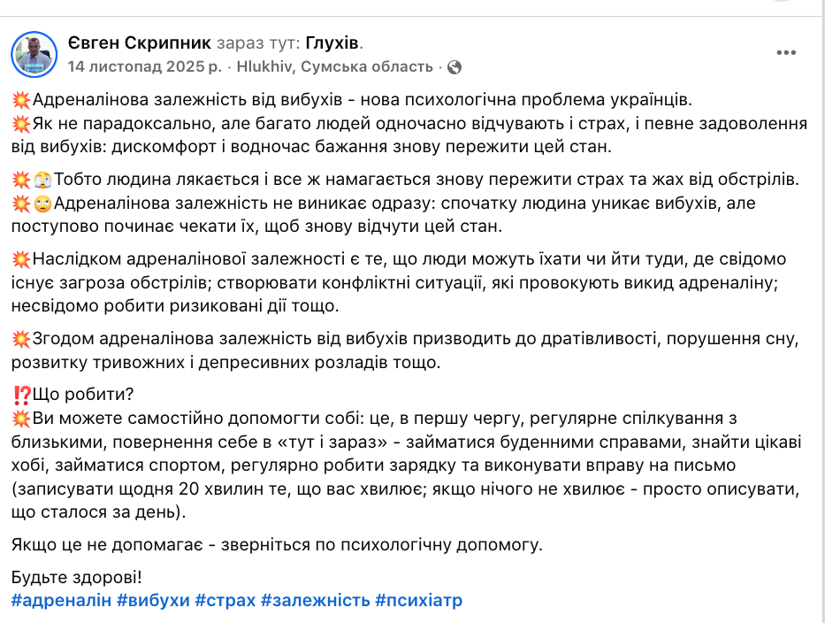Click the globe public privacy icon
825x623 pixels.
[455, 66]
